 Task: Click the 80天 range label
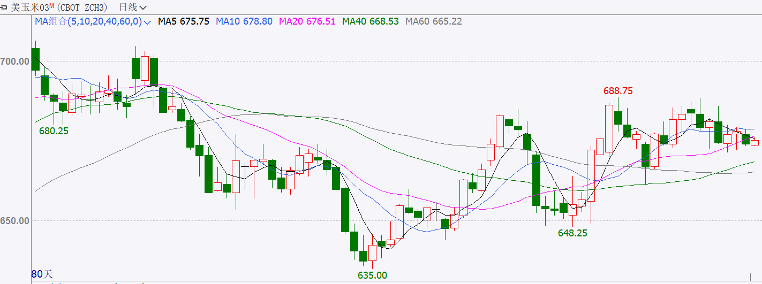pyautogui.click(x=42, y=274)
